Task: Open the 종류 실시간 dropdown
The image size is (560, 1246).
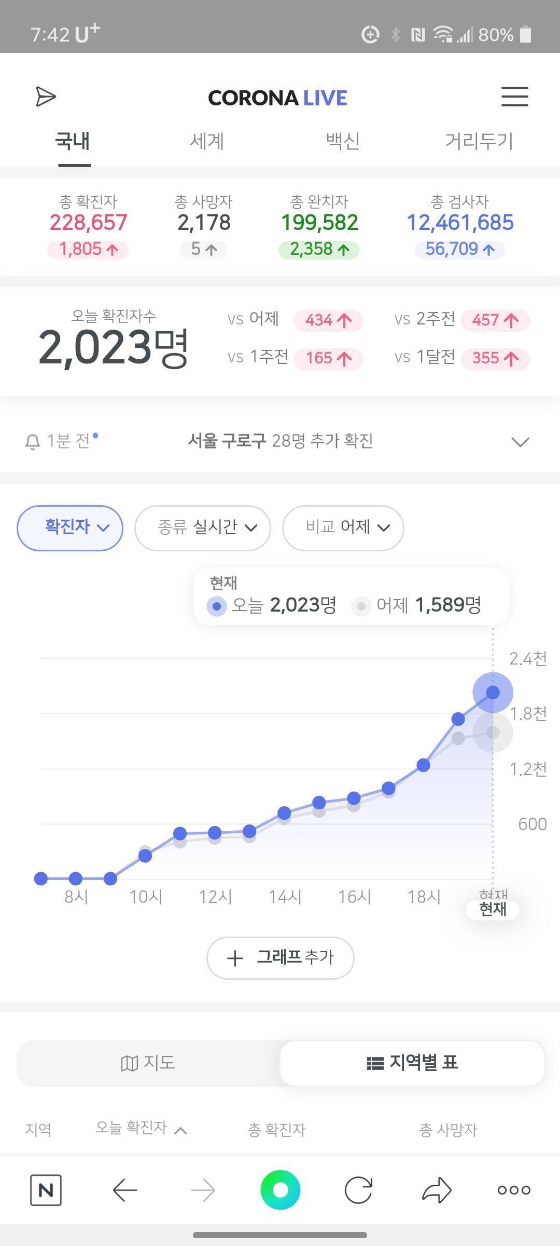Action: click(x=203, y=527)
